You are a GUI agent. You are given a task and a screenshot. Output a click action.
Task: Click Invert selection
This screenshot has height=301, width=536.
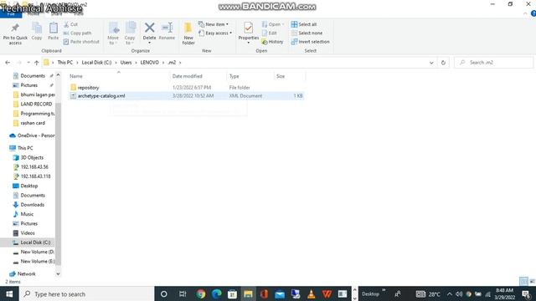click(311, 42)
